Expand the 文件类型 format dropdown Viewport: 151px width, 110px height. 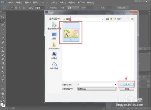[115, 89]
